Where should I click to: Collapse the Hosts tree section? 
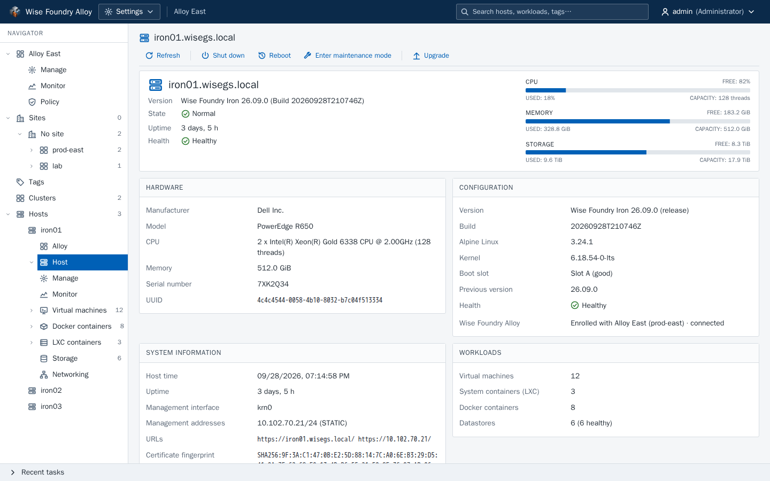click(8, 214)
